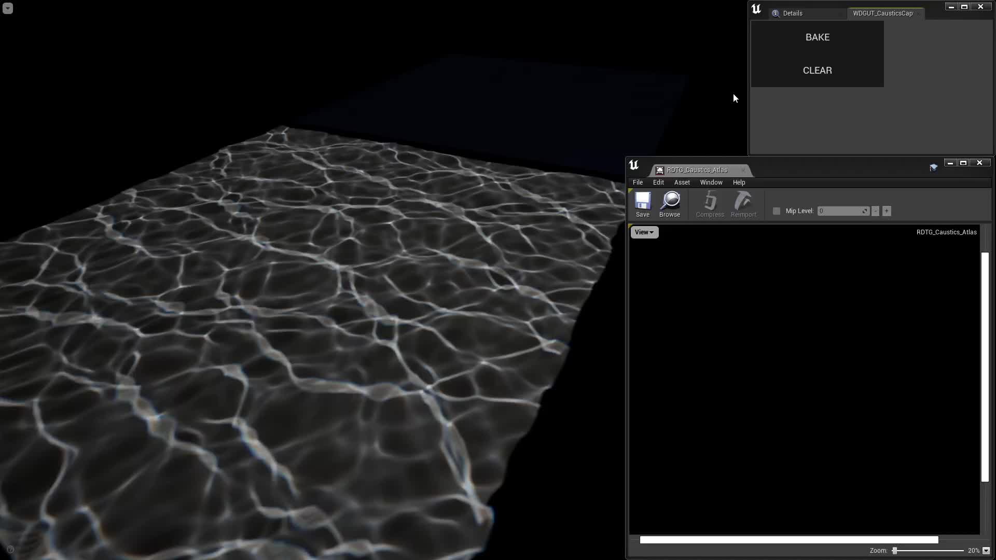Open the Zoom percentage dropdown arrow
996x560 pixels.
(986, 551)
